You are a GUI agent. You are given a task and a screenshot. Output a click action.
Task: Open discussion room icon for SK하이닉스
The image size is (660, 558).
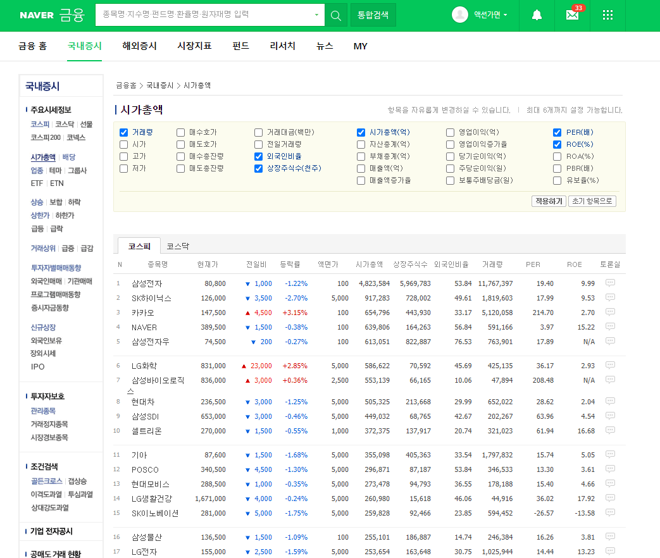610,297
